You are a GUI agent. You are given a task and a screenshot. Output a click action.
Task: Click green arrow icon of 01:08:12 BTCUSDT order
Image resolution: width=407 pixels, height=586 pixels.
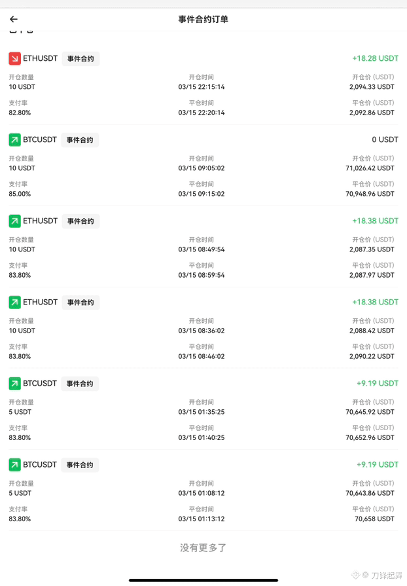[14, 464]
